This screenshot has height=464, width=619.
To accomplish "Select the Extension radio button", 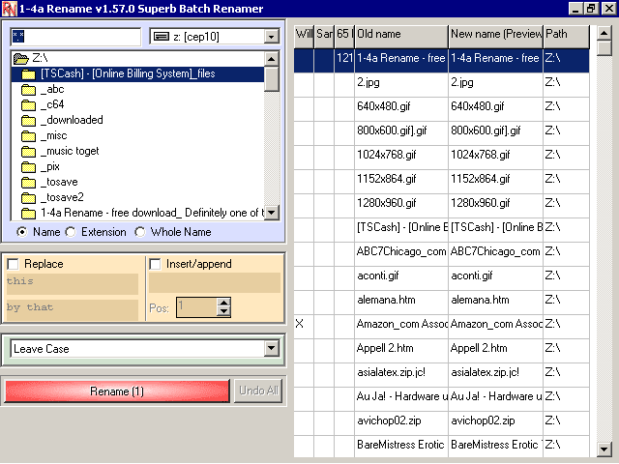I will [71, 232].
